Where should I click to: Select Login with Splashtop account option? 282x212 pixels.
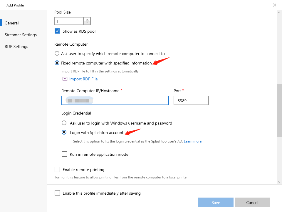tap(64, 132)
